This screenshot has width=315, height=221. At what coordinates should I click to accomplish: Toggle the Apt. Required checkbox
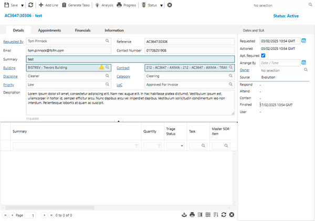[x=263, y=55]
